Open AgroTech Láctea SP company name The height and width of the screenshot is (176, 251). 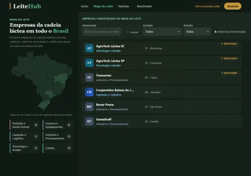110,61
